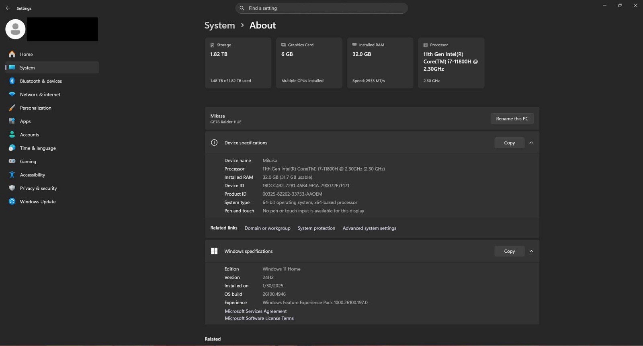Click the user profile avatar

click(x=15, y=29)
